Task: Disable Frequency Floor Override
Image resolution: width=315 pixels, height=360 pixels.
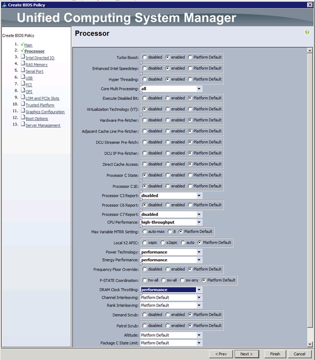Action: 145,269
